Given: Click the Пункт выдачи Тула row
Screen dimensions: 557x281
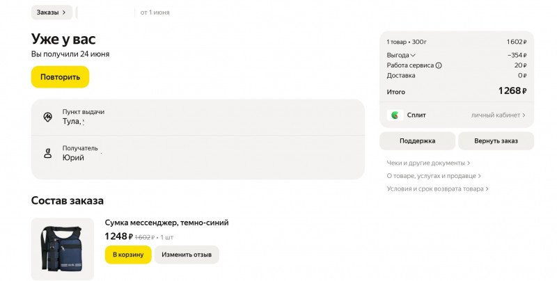Looking at the screenshot, I should tap(198, 117).
